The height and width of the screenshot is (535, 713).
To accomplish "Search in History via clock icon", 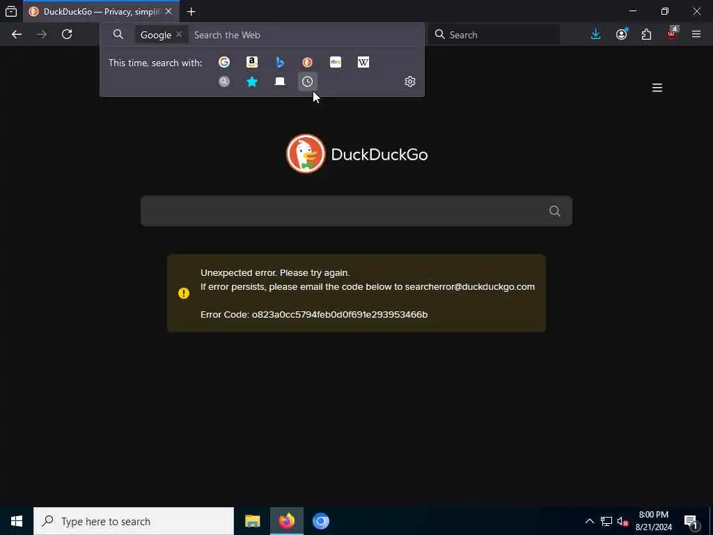I will [307, 82].
